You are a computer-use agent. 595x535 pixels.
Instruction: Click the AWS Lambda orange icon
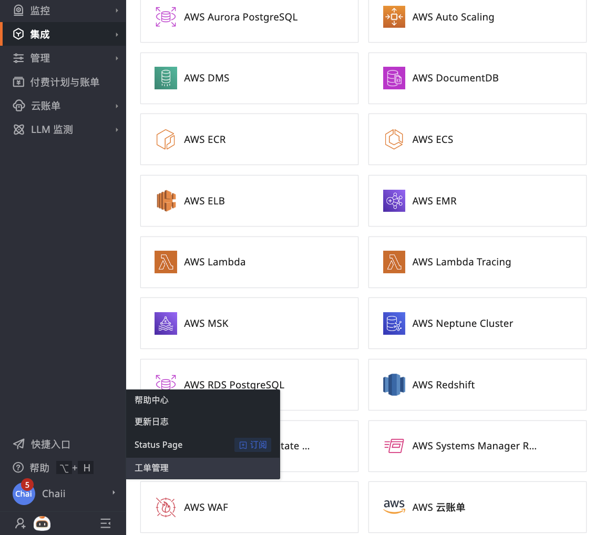[166, 262]
